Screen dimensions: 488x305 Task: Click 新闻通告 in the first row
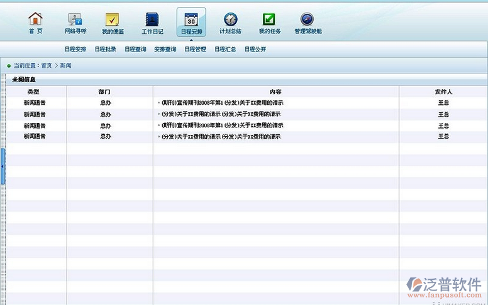35,102
